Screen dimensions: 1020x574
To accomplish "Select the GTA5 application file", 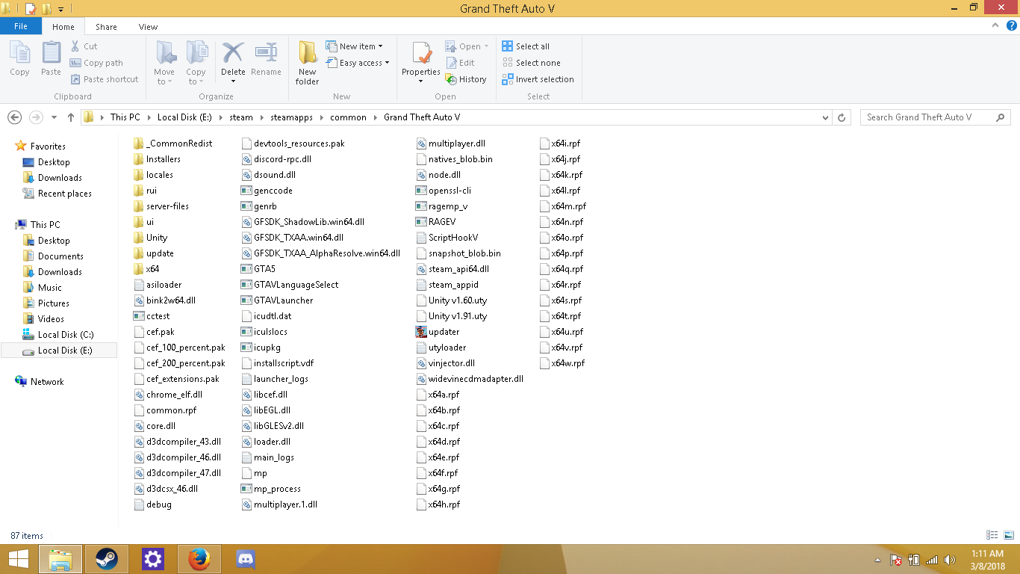I will [258, 269].
